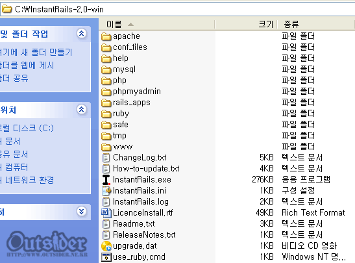Click the 웹에 게시 link
355x263 pixels.
(27, 66)
